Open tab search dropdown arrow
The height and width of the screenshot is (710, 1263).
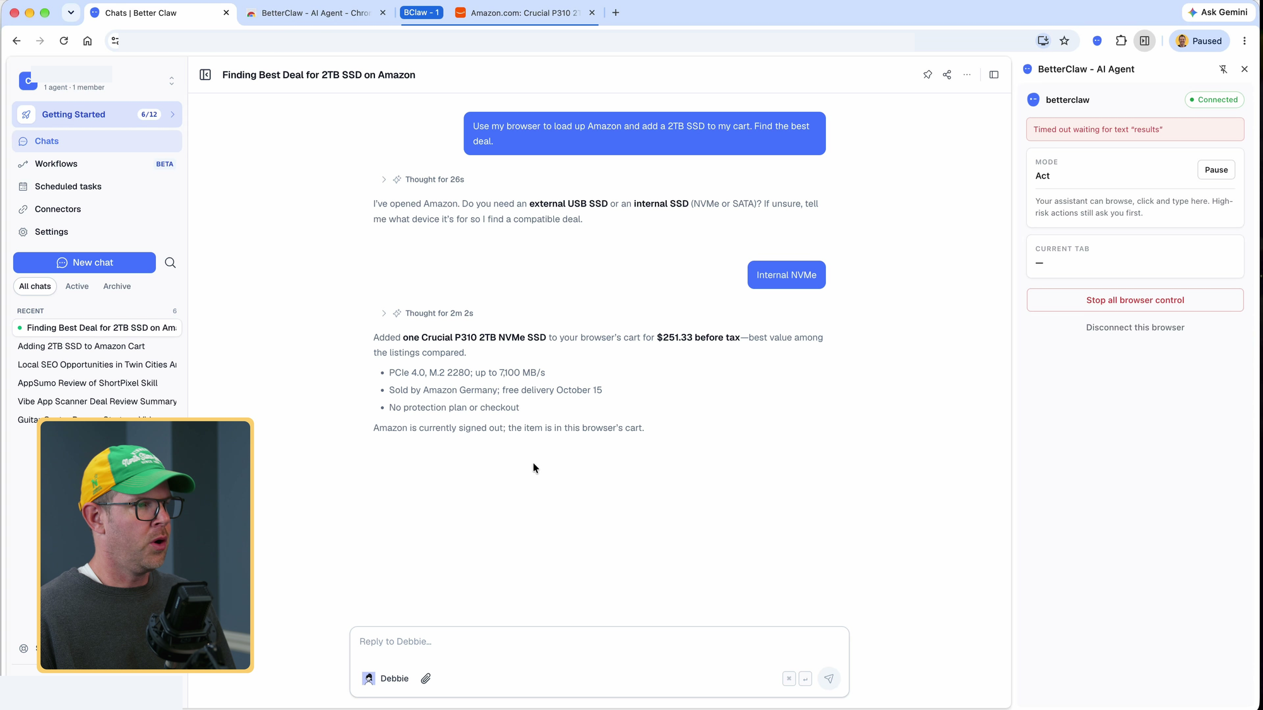(71, 13)
